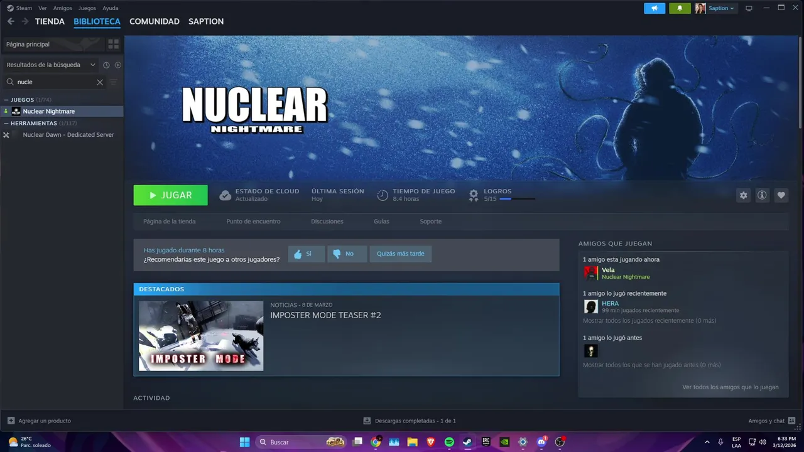Click the thumbs-up Sí recommendation button
804x452 pixels.
coord(306,254)
